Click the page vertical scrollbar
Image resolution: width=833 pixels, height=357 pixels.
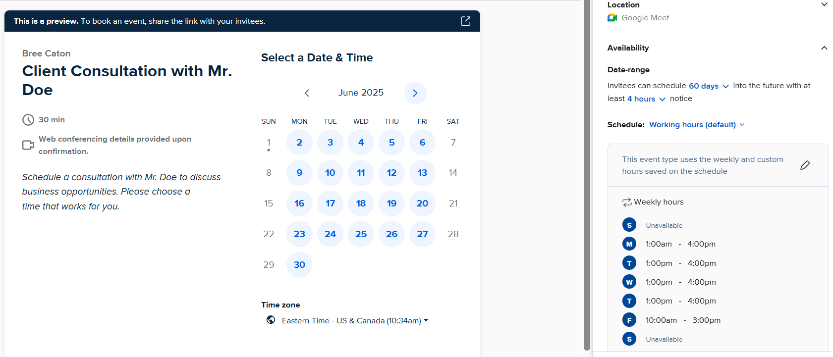tap(587, 175)
